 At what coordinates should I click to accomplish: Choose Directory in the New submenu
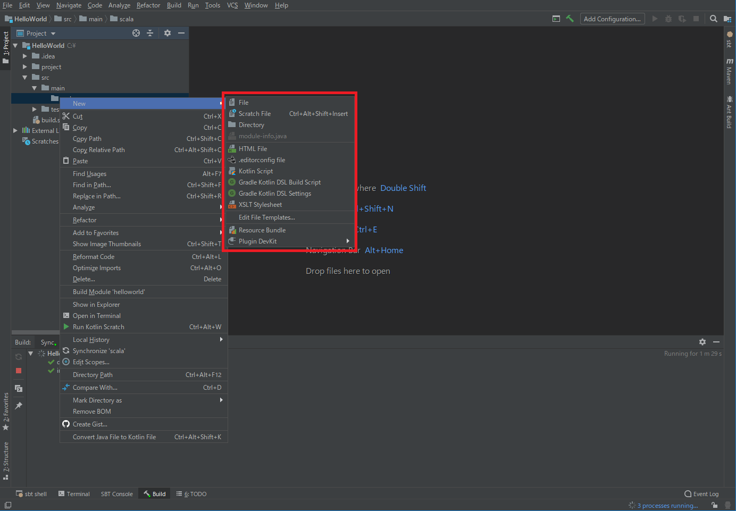[290, 125]
